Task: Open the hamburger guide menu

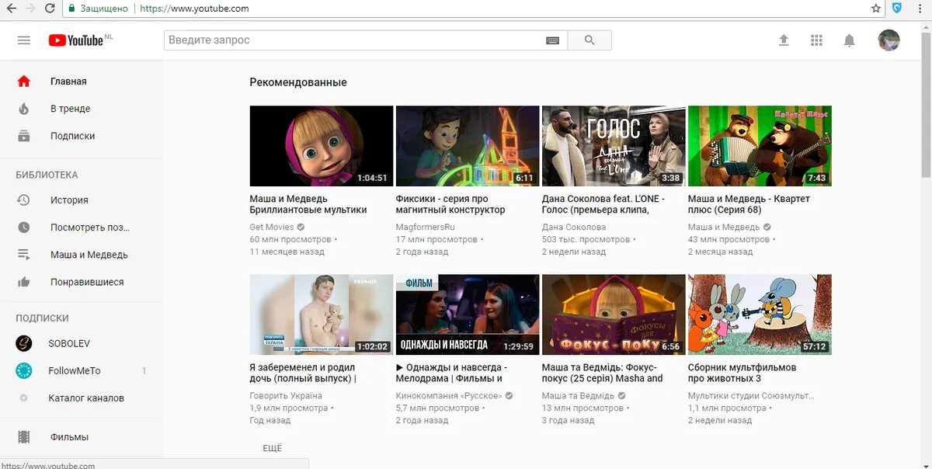Action: coord(24,40)
